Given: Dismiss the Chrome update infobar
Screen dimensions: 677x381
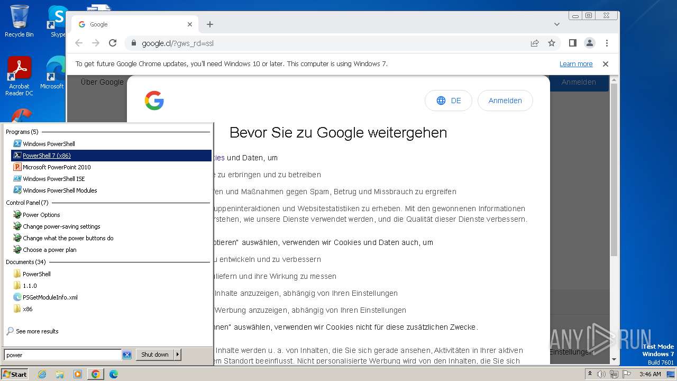Looking at the screenshot, I should pyautogui.click(x=606, y=64).
